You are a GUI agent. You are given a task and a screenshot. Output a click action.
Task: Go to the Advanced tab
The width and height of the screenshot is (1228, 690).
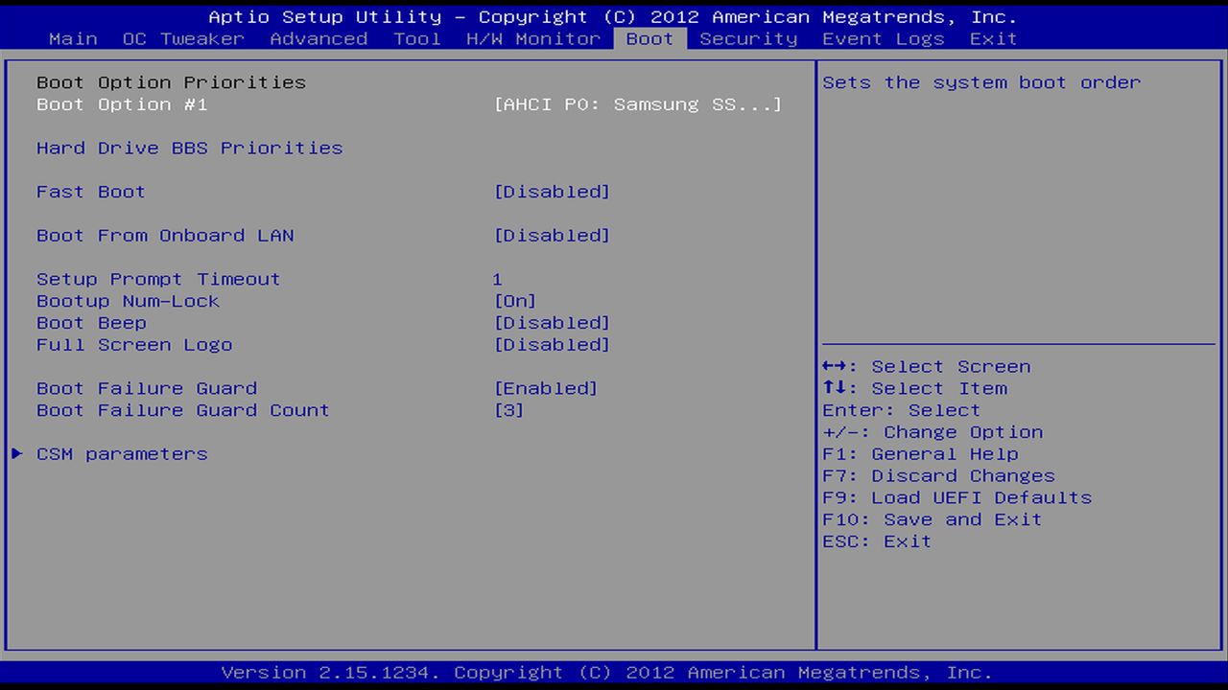click(319, 39)
